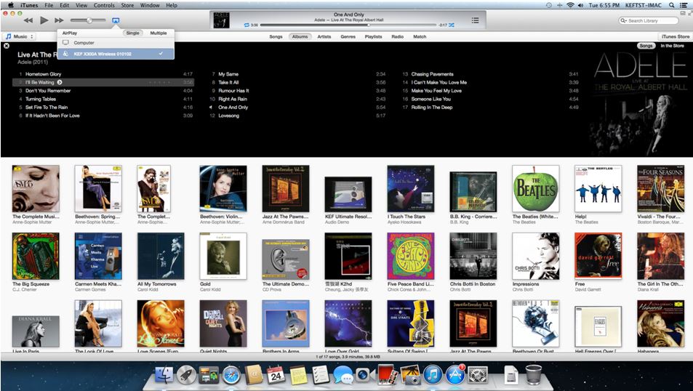The width and height of the screenshot is (693, 391).
Task: Open Safari from the Dock
Action: pos(231,374)
